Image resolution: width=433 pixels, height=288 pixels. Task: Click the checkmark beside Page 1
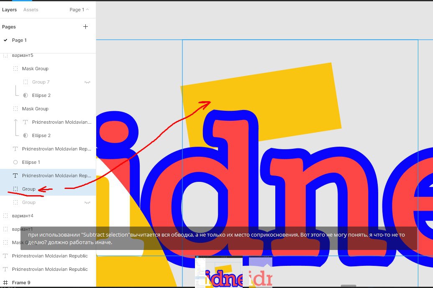(5, 40)
